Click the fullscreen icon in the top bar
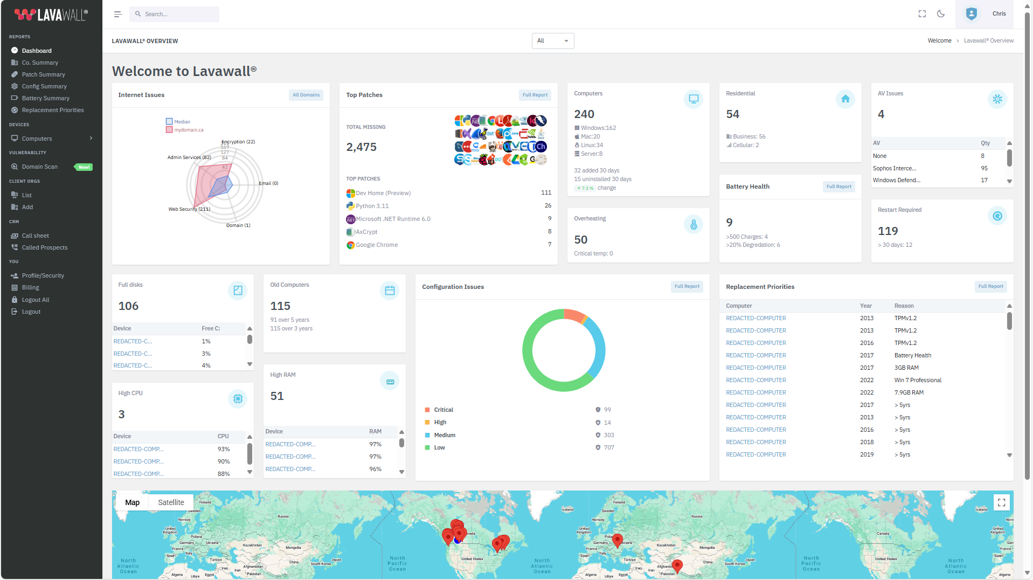Screen dimensions: 1033x580 922,13
